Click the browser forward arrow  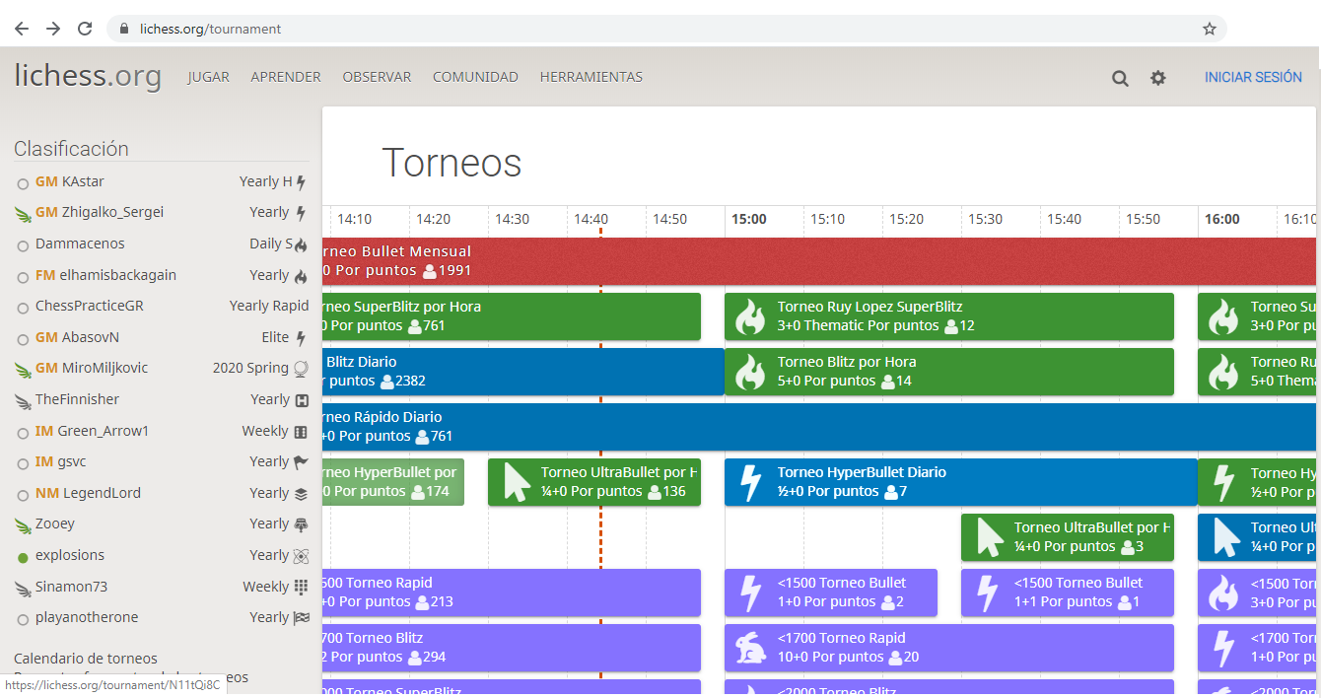click(53, 29)
